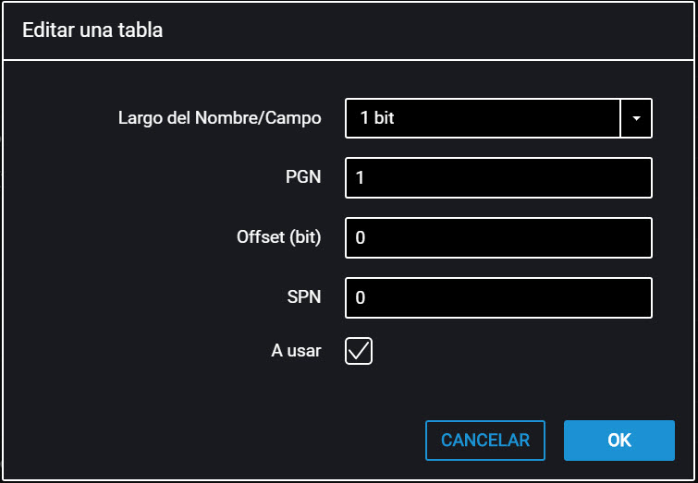The image size is (698, 483).
Task: Click the "Largo del Nombre/Campo" label
Action: (x=220, y=118)
